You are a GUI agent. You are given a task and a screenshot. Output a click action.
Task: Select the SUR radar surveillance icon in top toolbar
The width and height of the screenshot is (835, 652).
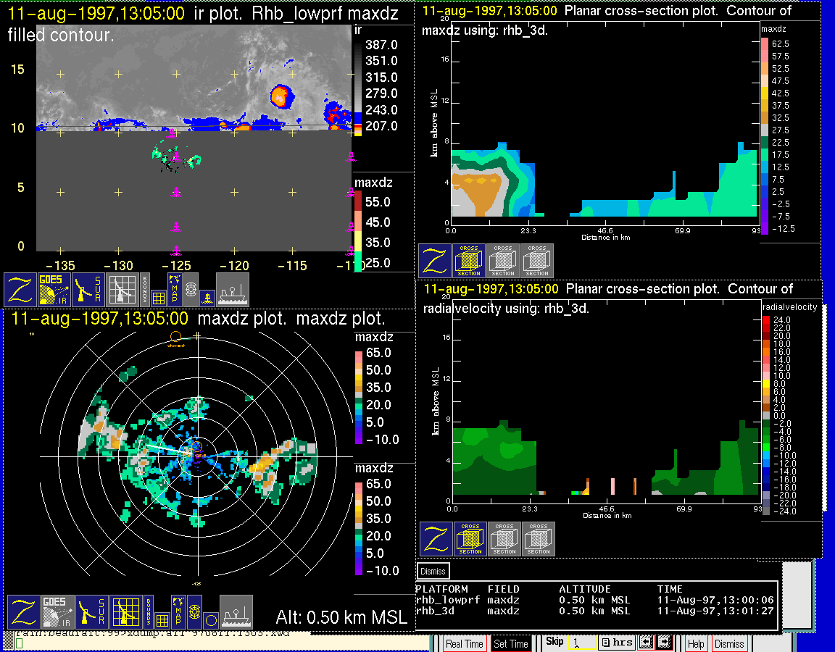(x=89, y=289)
